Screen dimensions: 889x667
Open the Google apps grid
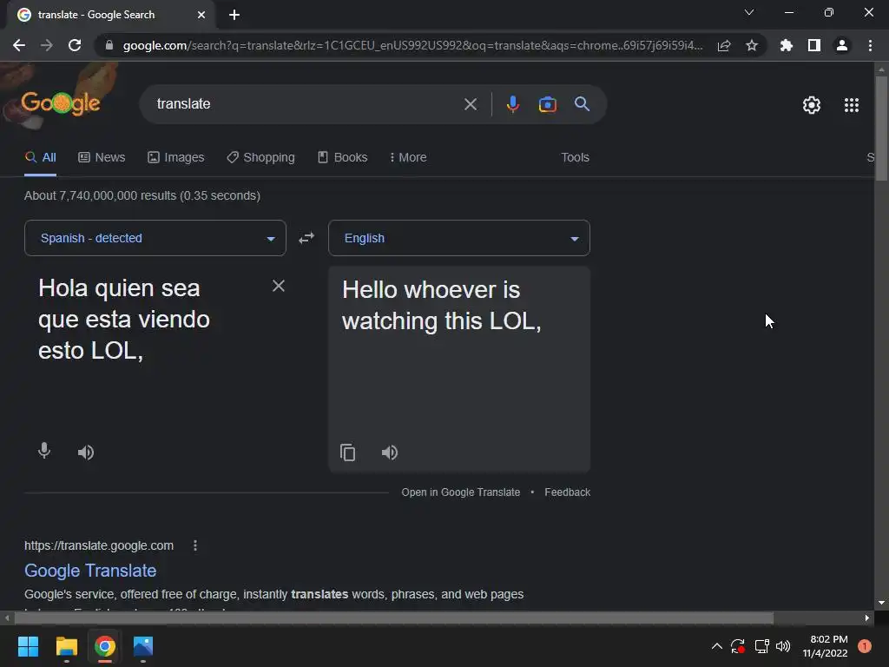pyautogui.click(x=852, y=105)
